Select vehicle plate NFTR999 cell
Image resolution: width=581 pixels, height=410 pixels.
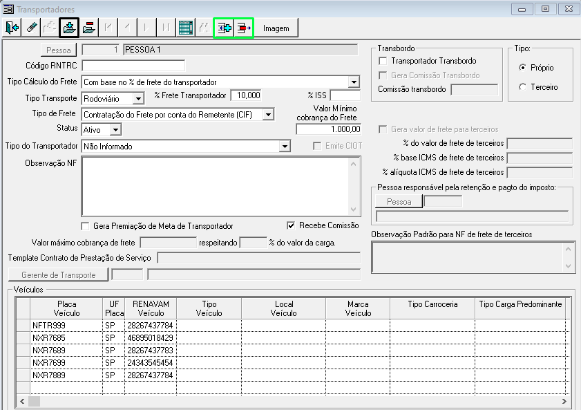pyautogui.click(x=66, y=326)
